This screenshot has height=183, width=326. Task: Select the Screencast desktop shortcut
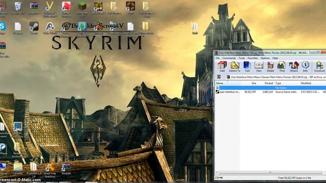[x=114, y=28]
